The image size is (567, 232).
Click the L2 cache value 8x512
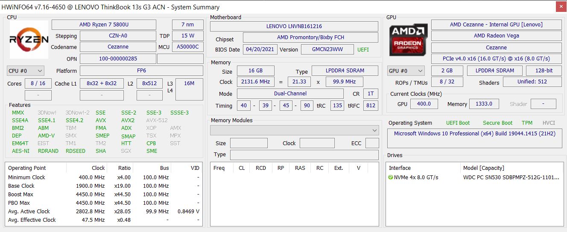coord(149,83)
